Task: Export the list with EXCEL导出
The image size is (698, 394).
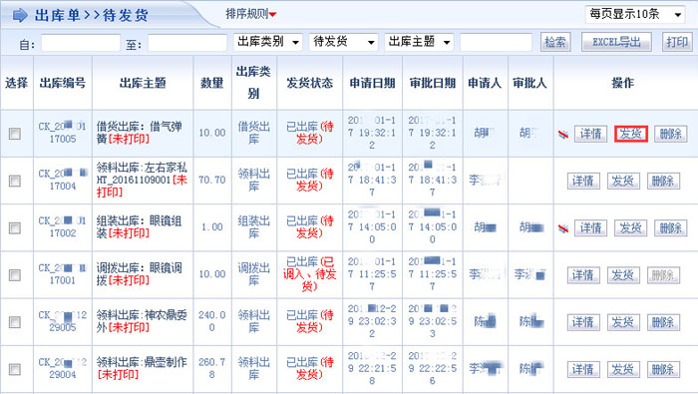Action: pos(616,42)
